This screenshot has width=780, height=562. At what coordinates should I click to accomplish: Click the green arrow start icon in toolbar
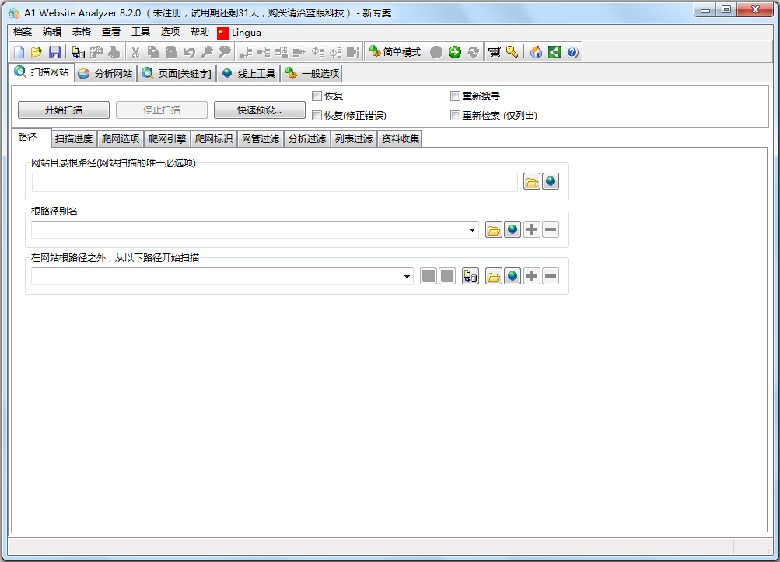pos(455,52)
